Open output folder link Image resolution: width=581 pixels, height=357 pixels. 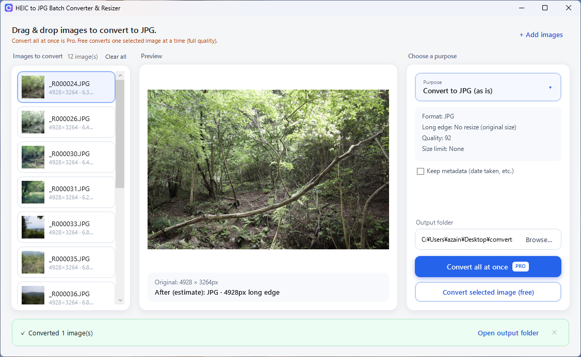point(508,333)
